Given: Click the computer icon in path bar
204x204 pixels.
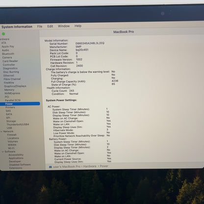Looking at the screenshot, I should tap(51, 167).
